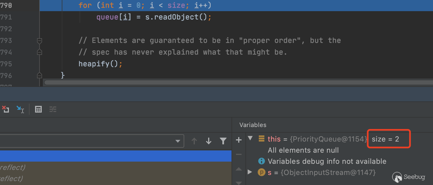433x185 pixels.
Task: Toggle the fold marker on line 793
Action: point(40,41)
